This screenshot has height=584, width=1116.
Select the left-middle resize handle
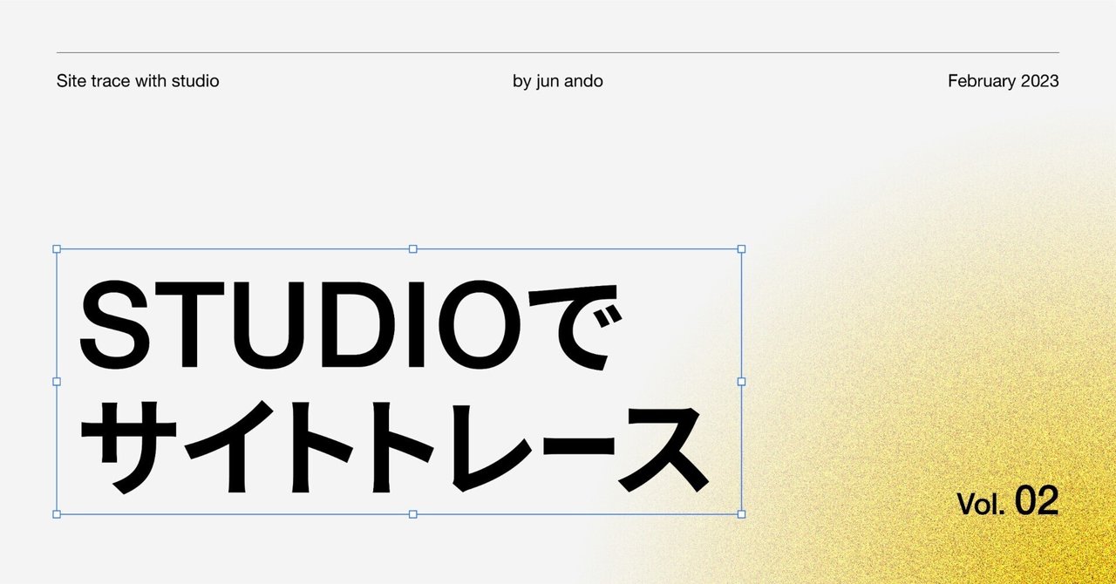pos(58,381)
